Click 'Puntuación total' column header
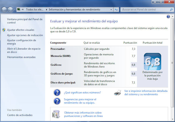Viewport: 175px width, 122px height. 153,43
